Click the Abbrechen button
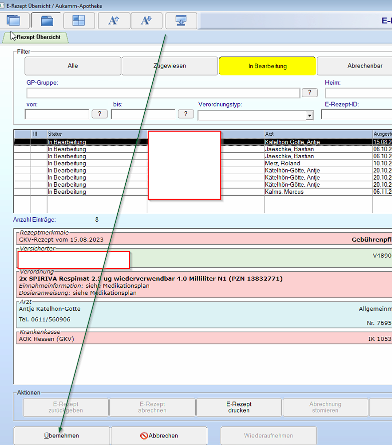Viewport: 392px width, 445px height. tap(159, 435)
